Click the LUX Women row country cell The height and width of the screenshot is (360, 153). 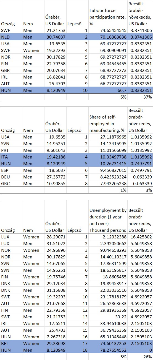pyautogui.click(x=11, y=237)
